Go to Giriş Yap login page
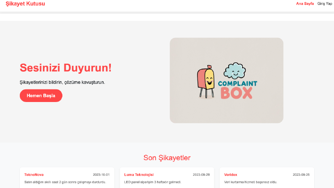 click(325, 4)
